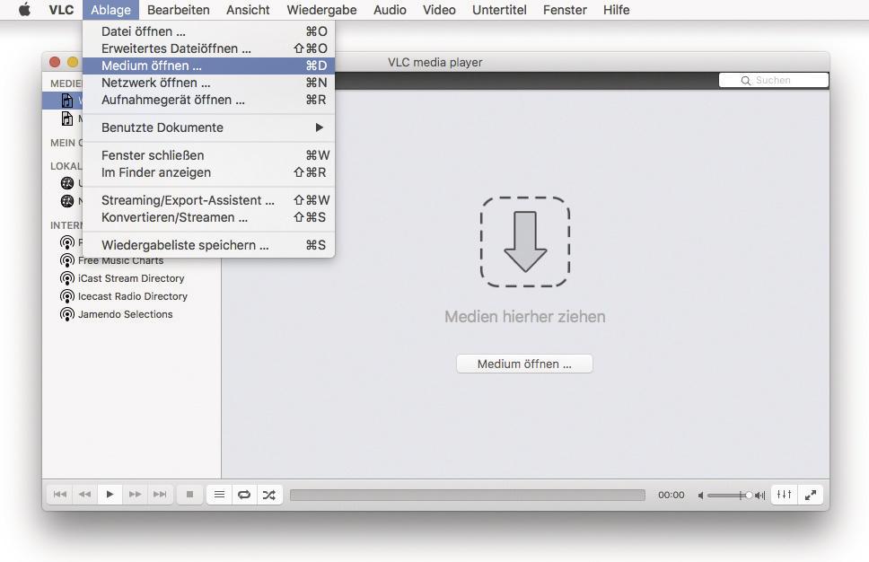Toggle shuffle playback

click(269, 495)
